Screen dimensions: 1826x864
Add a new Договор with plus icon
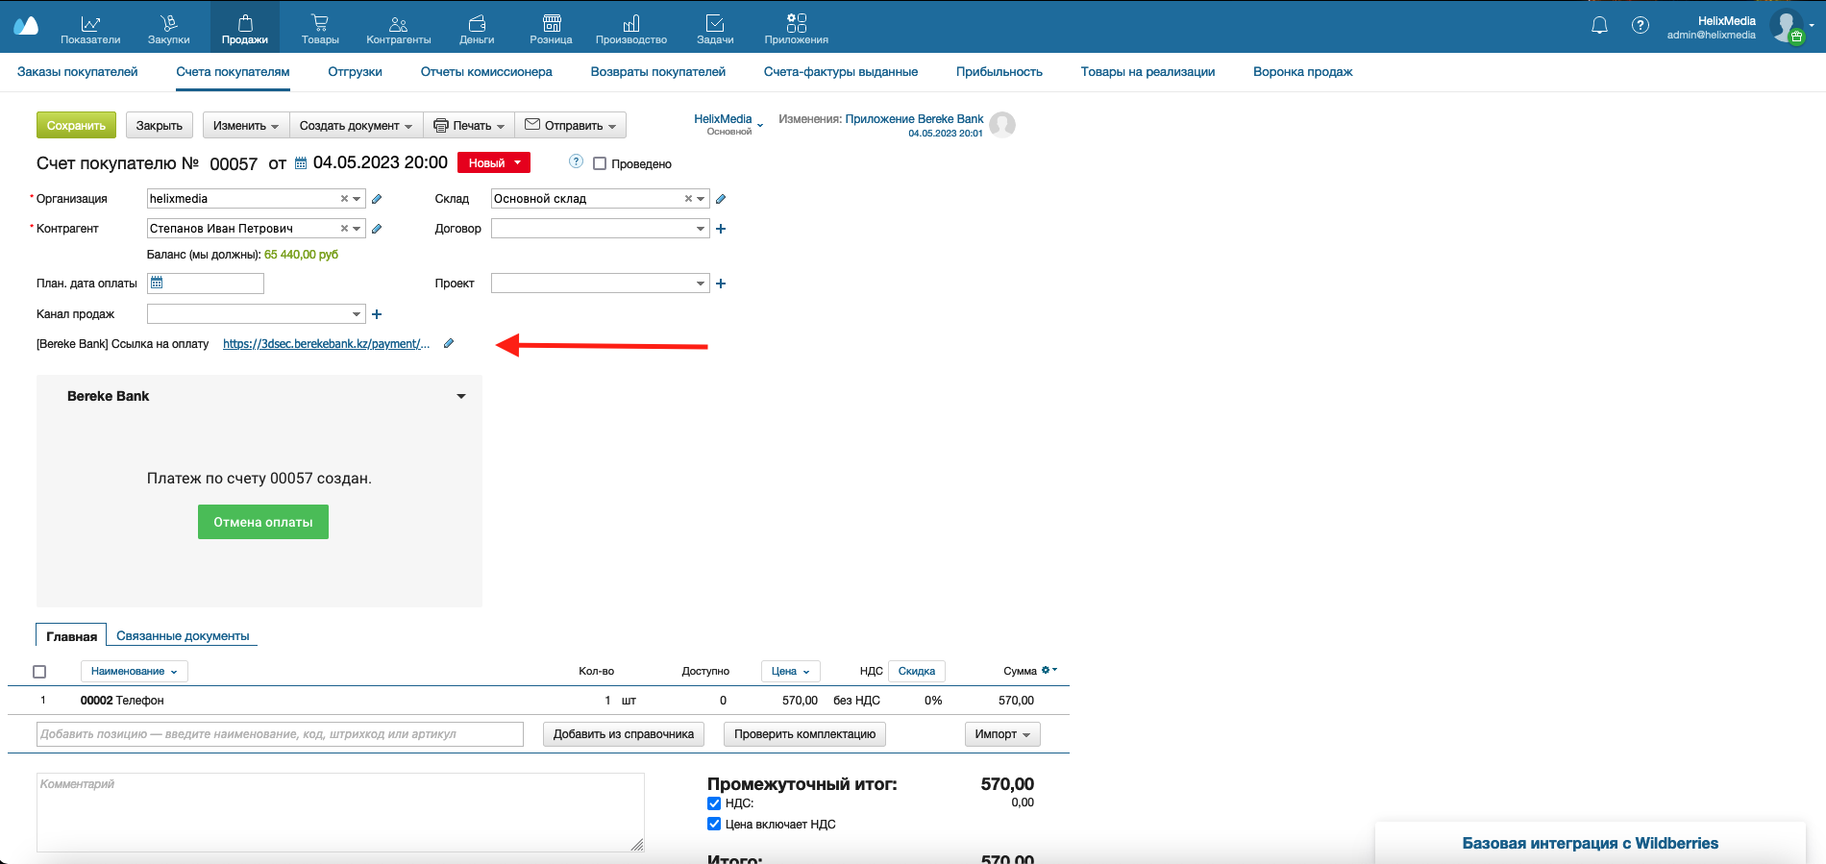point(721,229)
